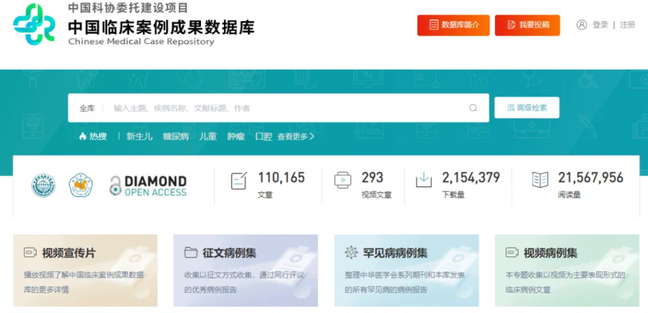Screen dimensions: 648x313
Task: Open the 登录 login link
Action: coord(600,25)
